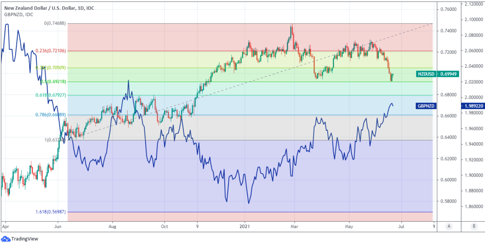
Task: Select the 0.618 (0.67927) Fibonacci level label
Action: pyautogui.click(x=51, y=95)
